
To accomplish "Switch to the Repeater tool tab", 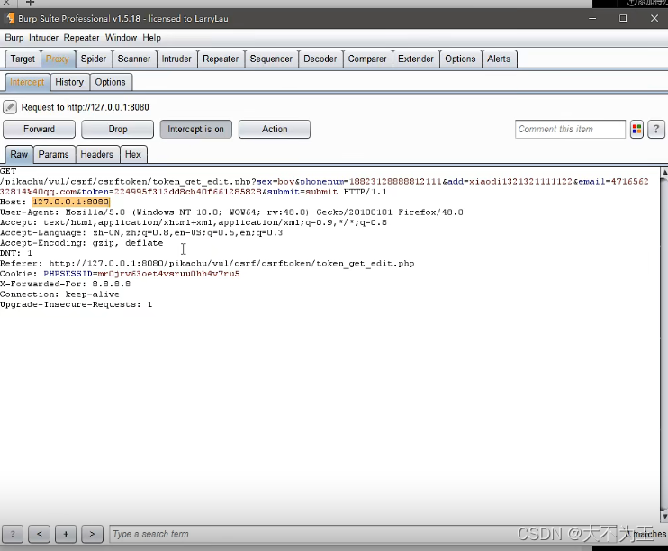I will pos(221,59).
